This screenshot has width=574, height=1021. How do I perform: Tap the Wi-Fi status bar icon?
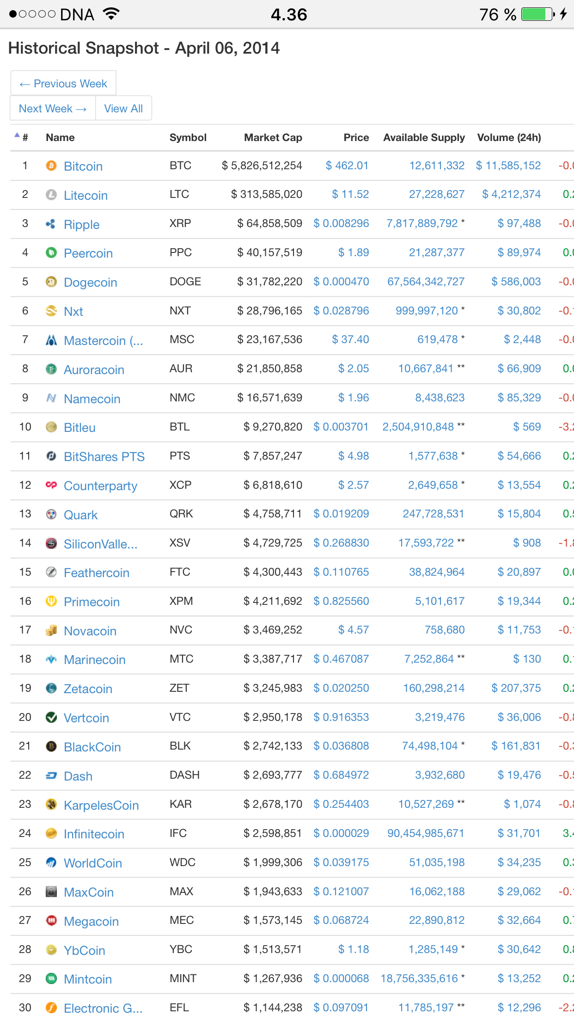(111, 13)
